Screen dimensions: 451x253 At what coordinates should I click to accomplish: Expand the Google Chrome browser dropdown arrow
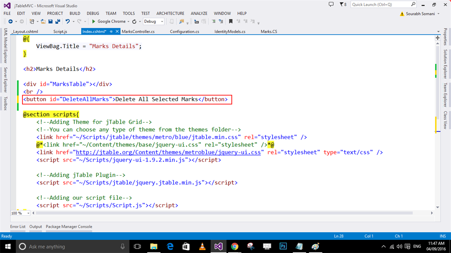point(128,22)
